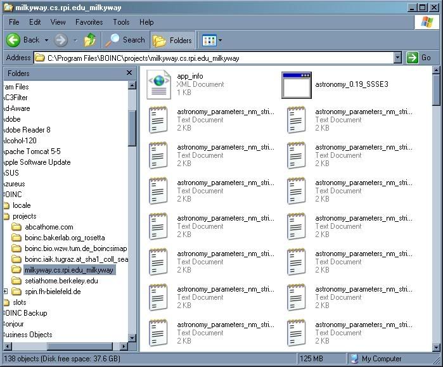Viewport: 443px width, 367px height.
Task: Open the Views dropdown arrow
Action: pyautogui.click(x=220, y=41)
